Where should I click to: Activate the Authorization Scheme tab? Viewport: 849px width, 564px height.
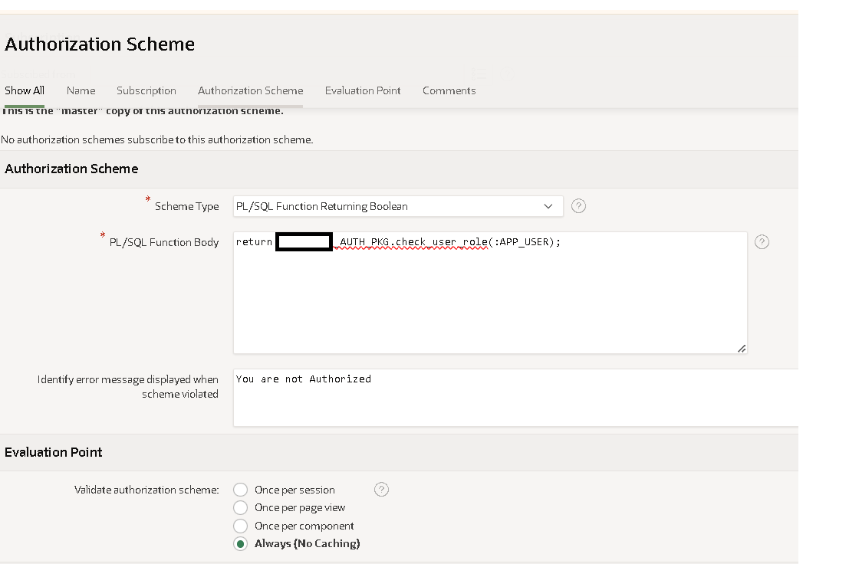pyautogui.click(x=250, y=90)
